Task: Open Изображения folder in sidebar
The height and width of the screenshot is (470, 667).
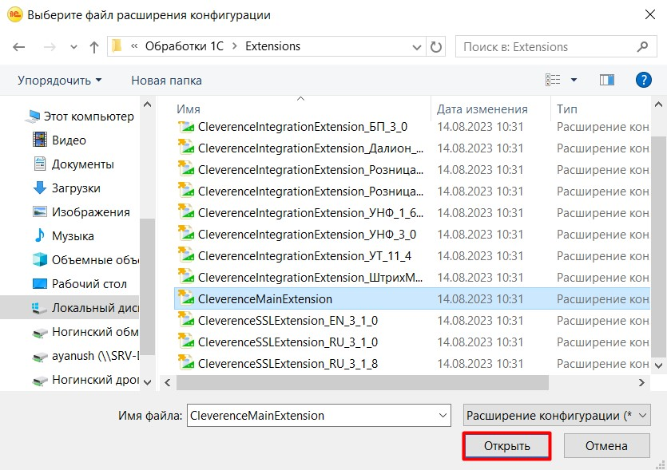Action: [81, 212]
